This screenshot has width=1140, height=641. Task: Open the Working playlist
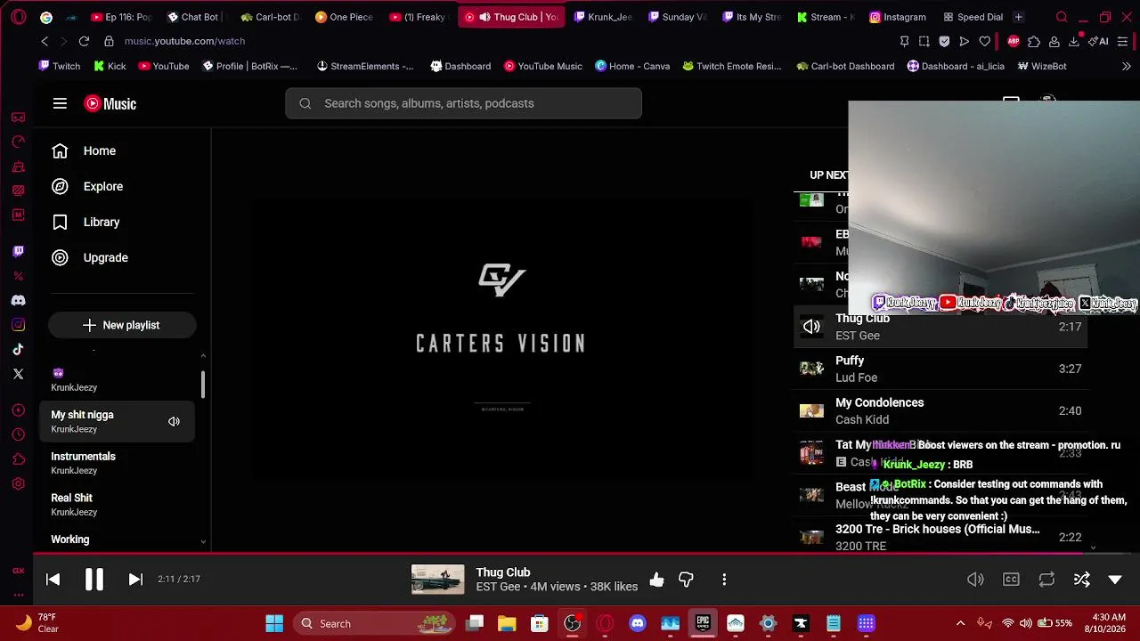117,540
